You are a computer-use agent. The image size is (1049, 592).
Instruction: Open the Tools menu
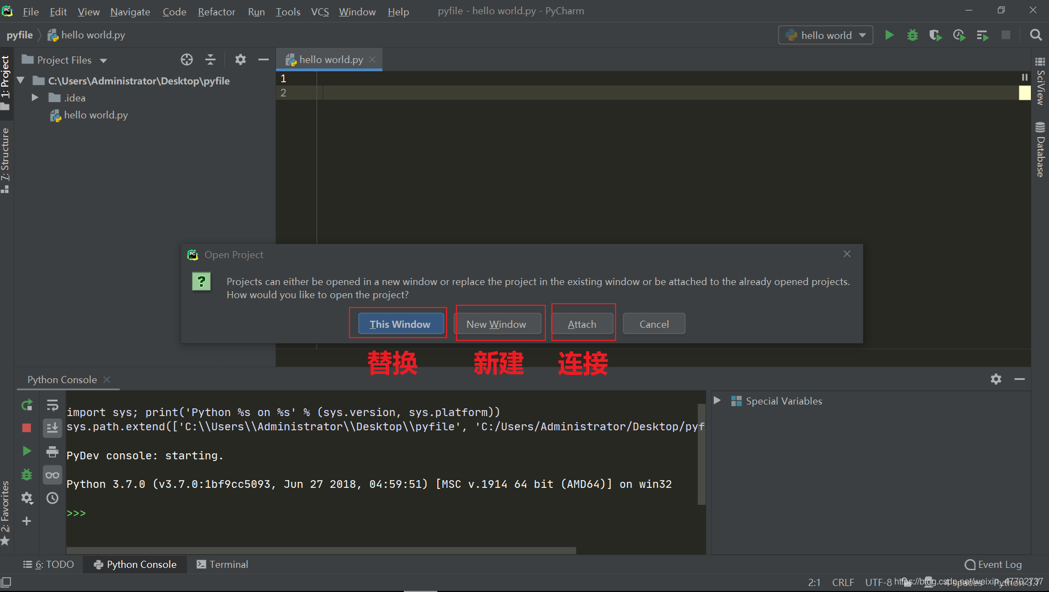[x=288, y=12]
